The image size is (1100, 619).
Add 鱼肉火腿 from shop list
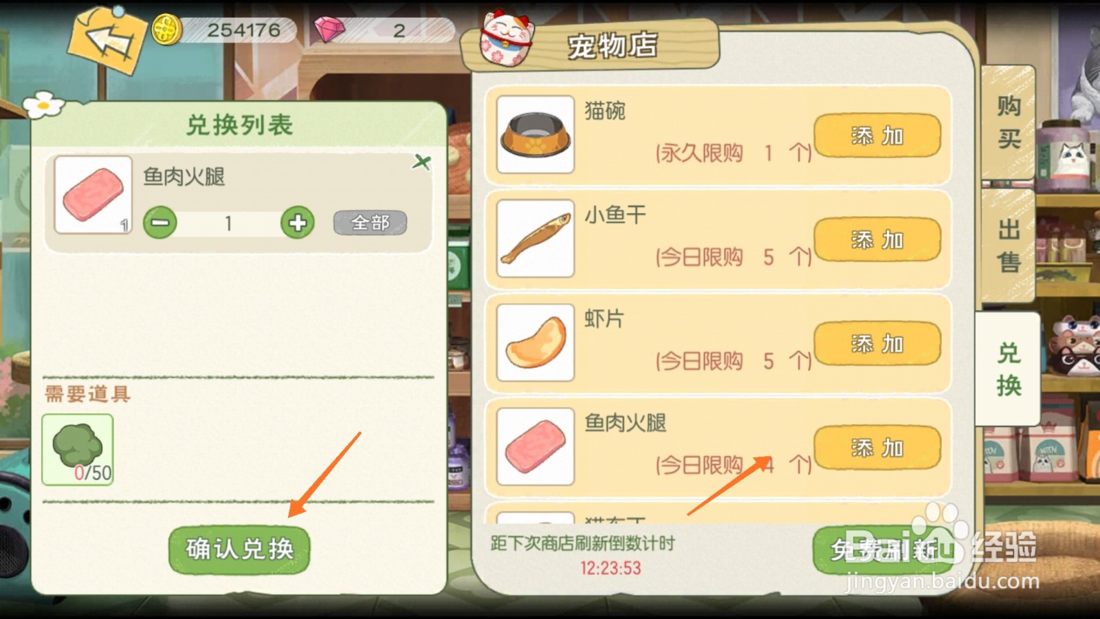(877, 448)
